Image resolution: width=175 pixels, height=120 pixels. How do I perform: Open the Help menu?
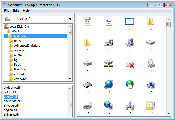pos(26,11)
